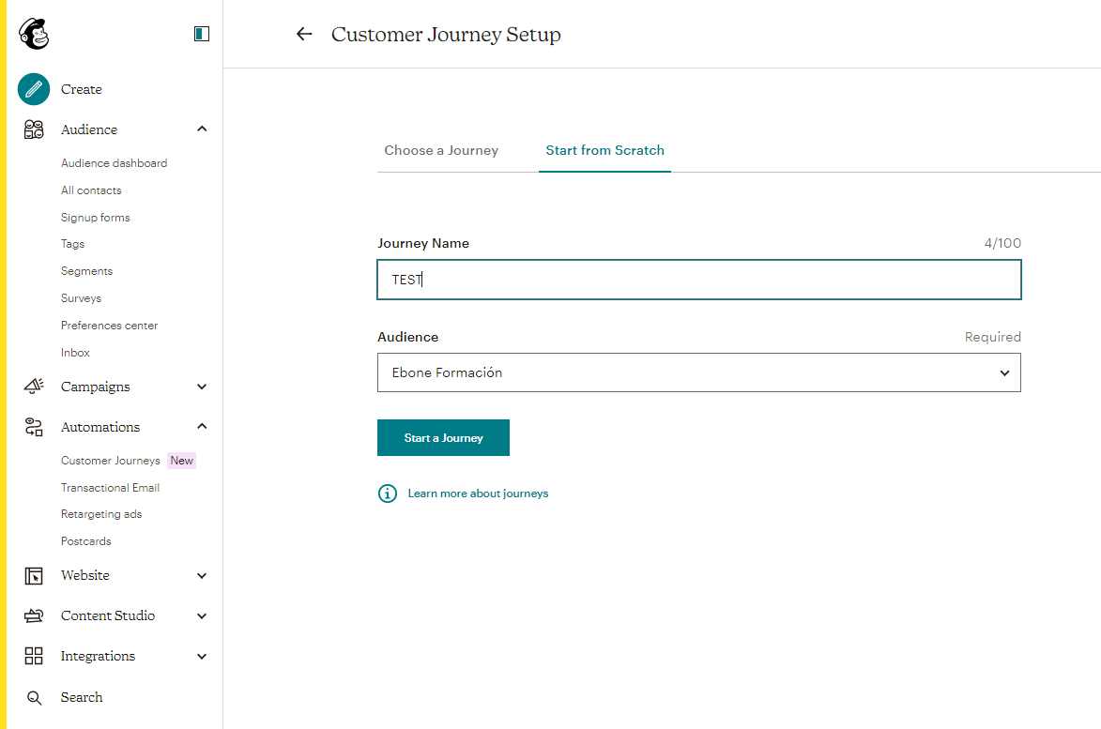Open Search via the magnifier icon
The width and height of the screenshot is (1101, 729).
click(33, 697)
